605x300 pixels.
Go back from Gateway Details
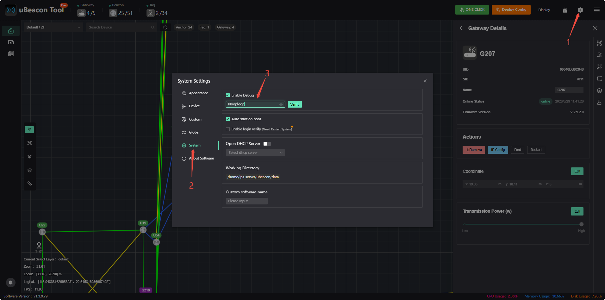(462, 28)
